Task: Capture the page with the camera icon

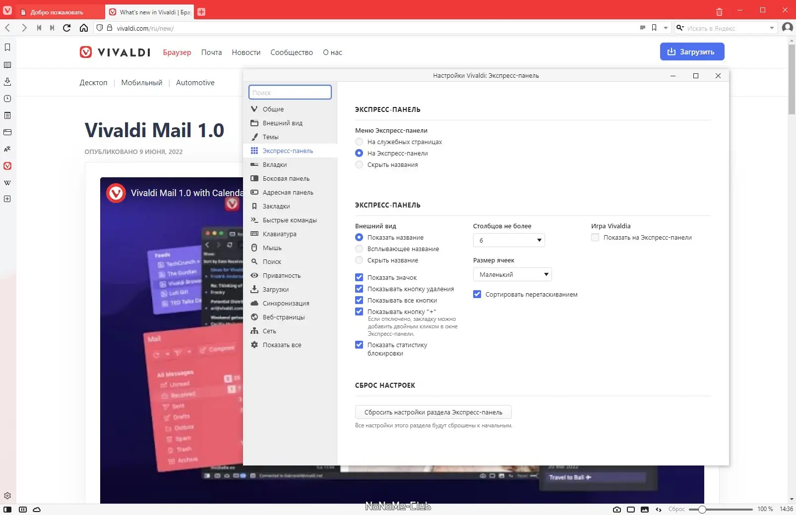Action: (x=617, y=510)
